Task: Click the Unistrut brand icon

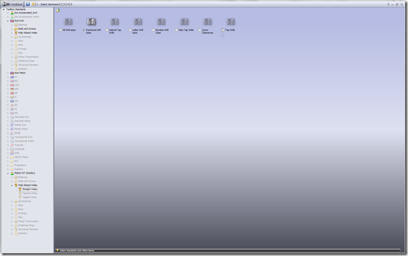Action: (x=12, y=149)
